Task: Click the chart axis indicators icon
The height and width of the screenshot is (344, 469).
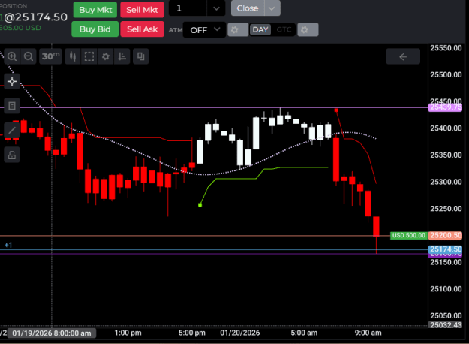Action: click(122, 56)
